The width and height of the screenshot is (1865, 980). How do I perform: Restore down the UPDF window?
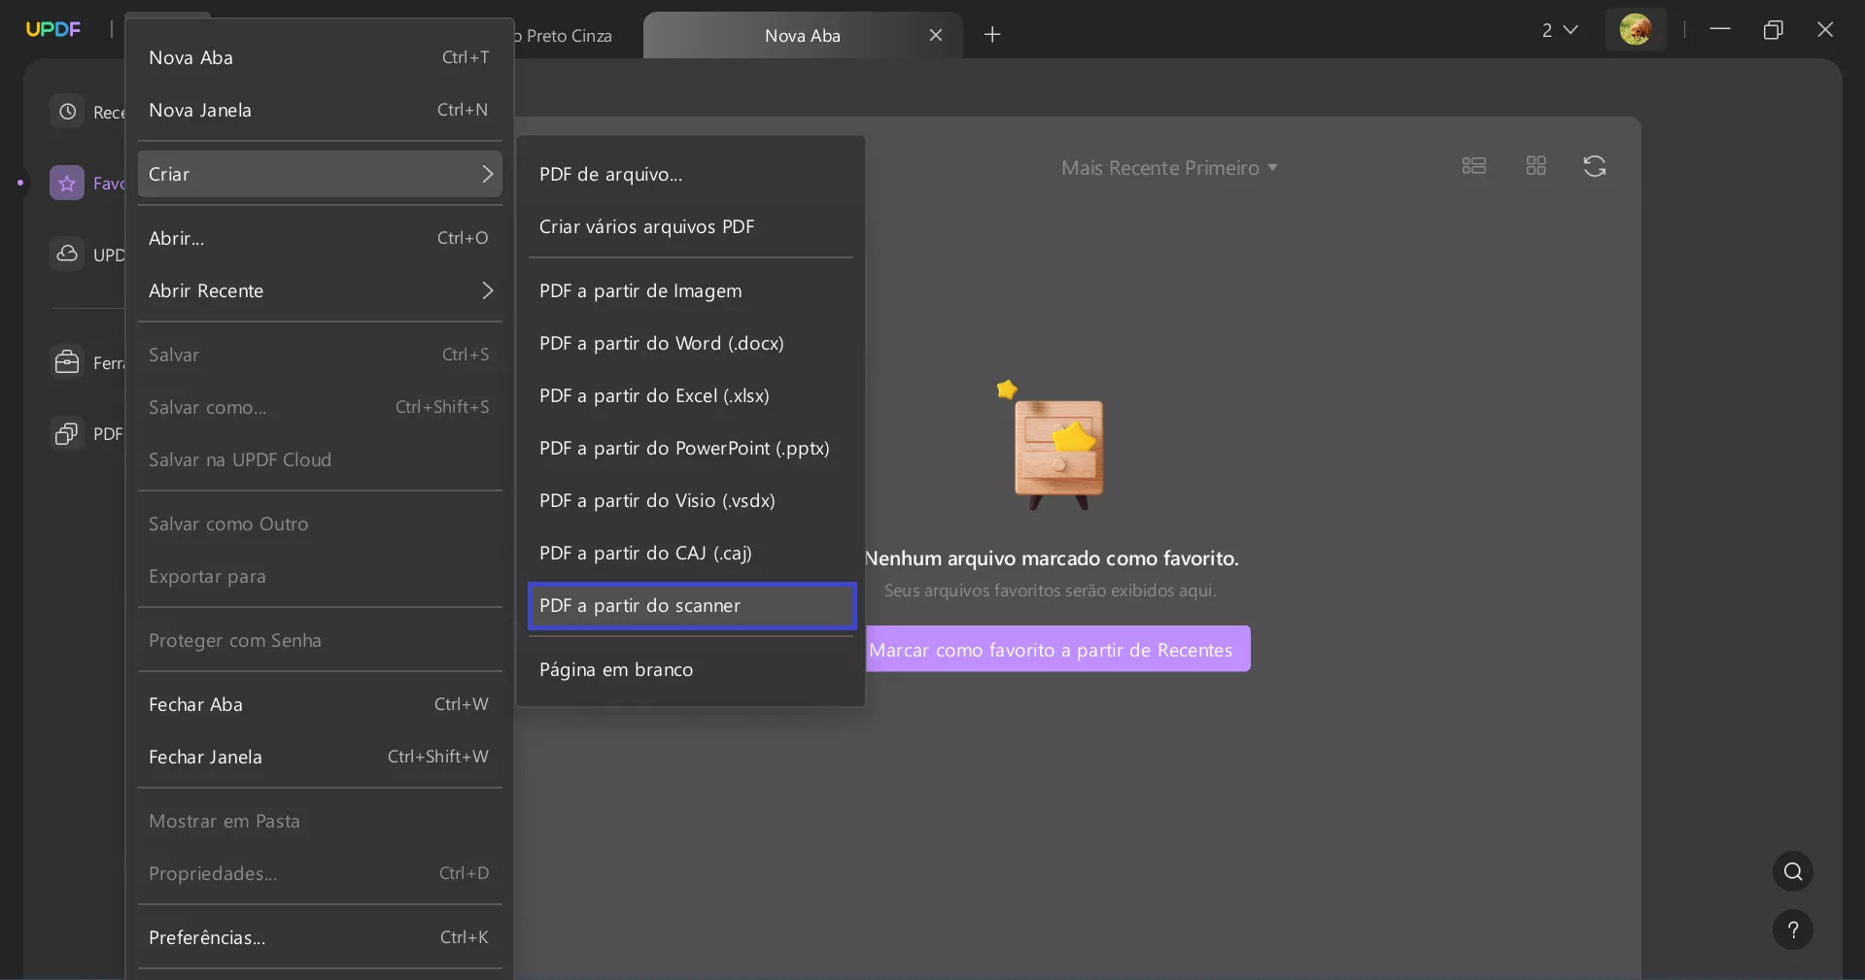tap(1773, 30)
